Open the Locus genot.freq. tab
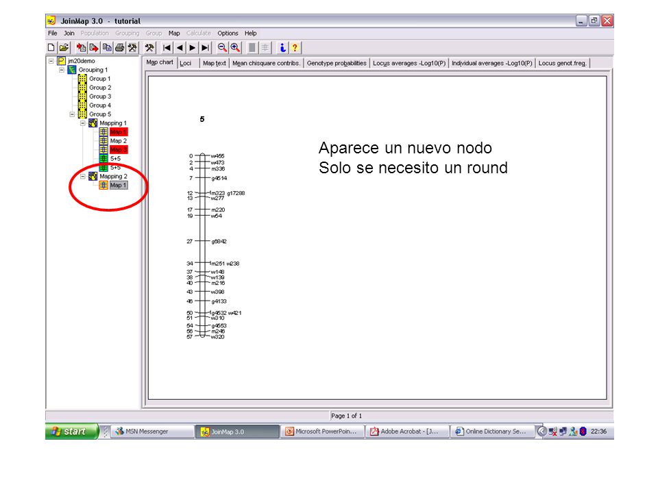The height and width of the screenshot is (493, 658). pyautogui.click(x=562, y=63)
